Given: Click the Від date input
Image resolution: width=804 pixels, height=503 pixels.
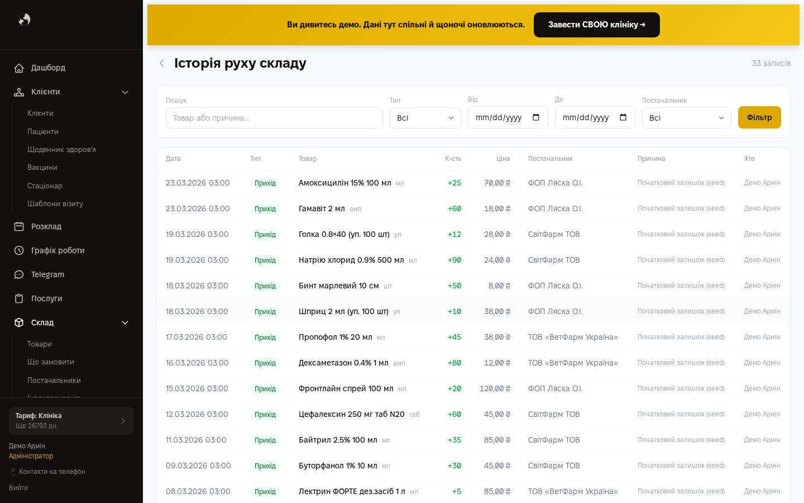Looking at the screenshot, I should (x=508, y=117).
